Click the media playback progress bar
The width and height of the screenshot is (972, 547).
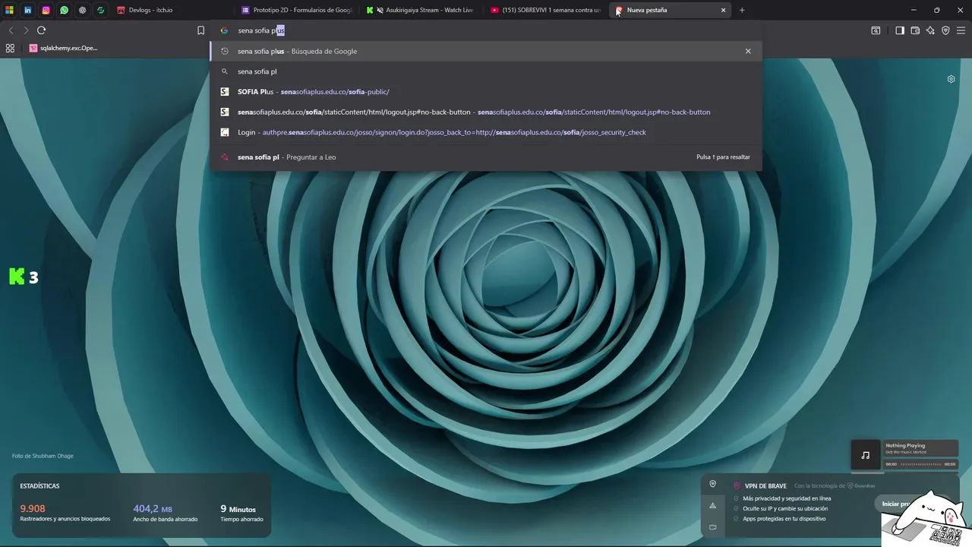[x=920, y=464]
